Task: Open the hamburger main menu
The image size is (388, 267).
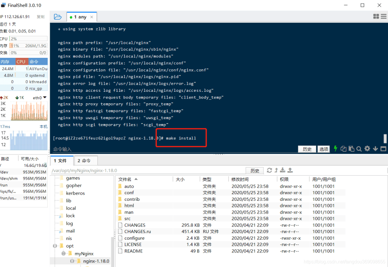Action: coord(384,16)
